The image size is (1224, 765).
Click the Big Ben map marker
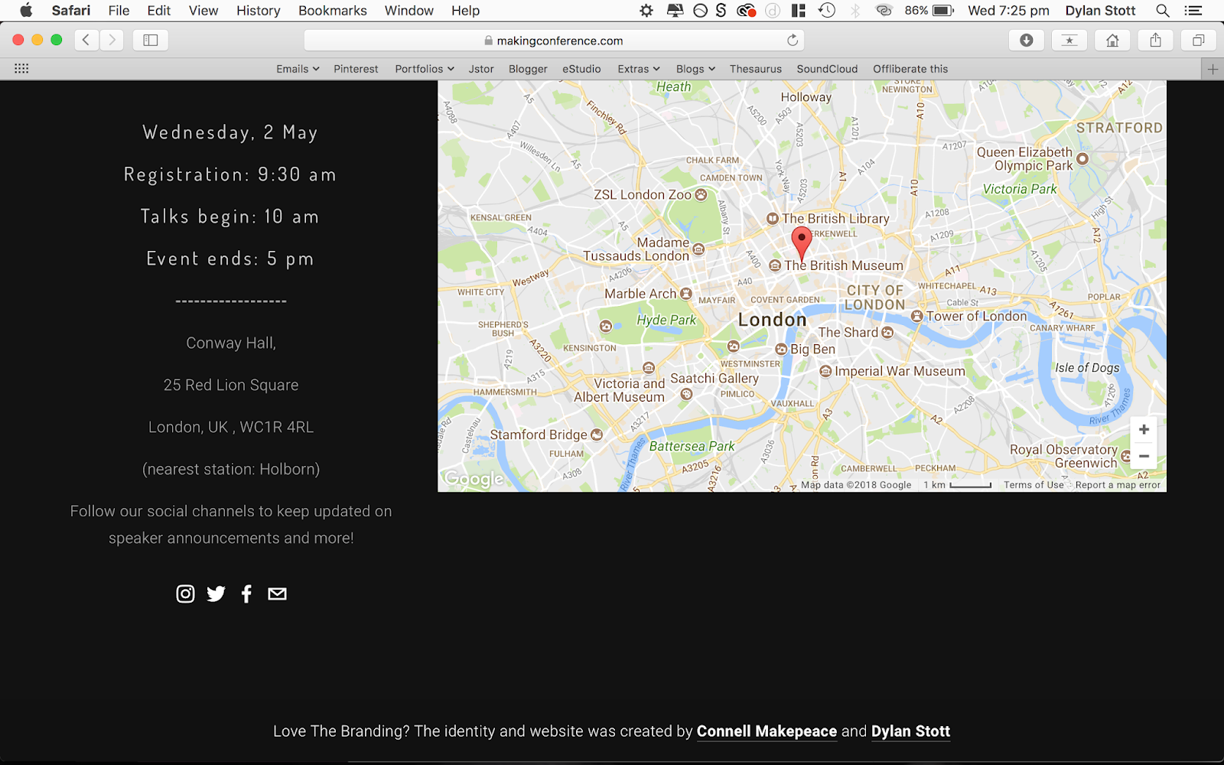click(x=781, y=349)
